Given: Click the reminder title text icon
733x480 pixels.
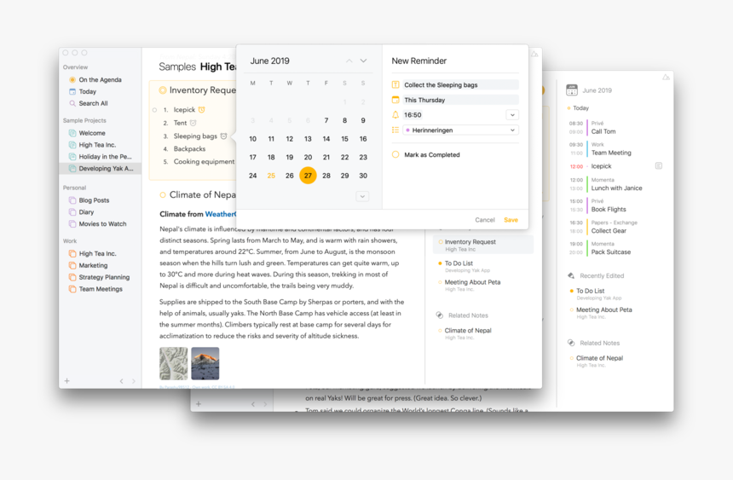Looking at the screenshot, I should pyautogui.click(x=395, y=84).
